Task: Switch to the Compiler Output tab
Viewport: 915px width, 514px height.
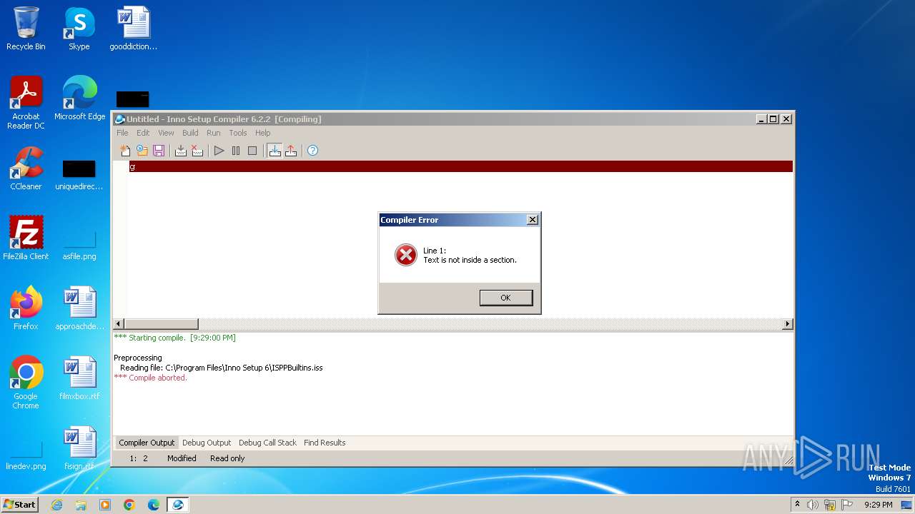Action: click(147, 443)
